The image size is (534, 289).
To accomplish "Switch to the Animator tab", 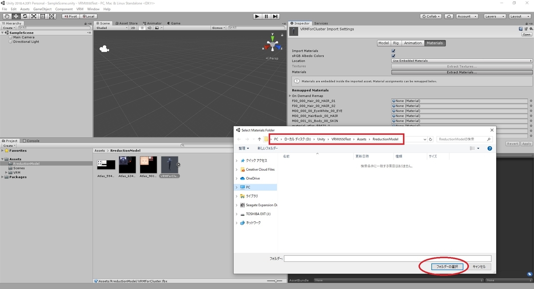I will point(152,23).
